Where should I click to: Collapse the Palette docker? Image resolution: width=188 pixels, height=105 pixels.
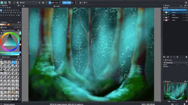(x=1, y=22)
